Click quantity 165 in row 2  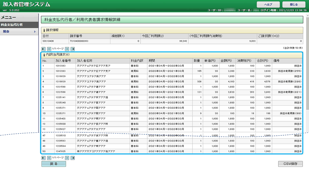pos(199,71)
